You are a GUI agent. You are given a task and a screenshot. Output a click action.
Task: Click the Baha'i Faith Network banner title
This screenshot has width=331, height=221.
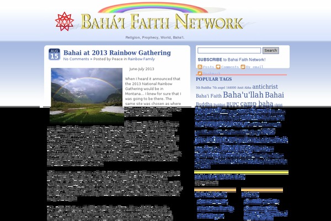pyautogui.click(x=162, y=22)
